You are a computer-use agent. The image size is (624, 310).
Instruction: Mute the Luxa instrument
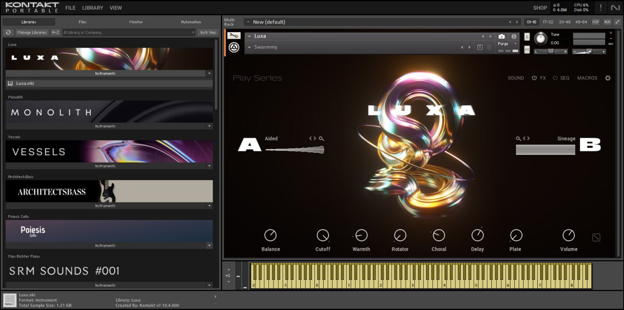(527, 49)
